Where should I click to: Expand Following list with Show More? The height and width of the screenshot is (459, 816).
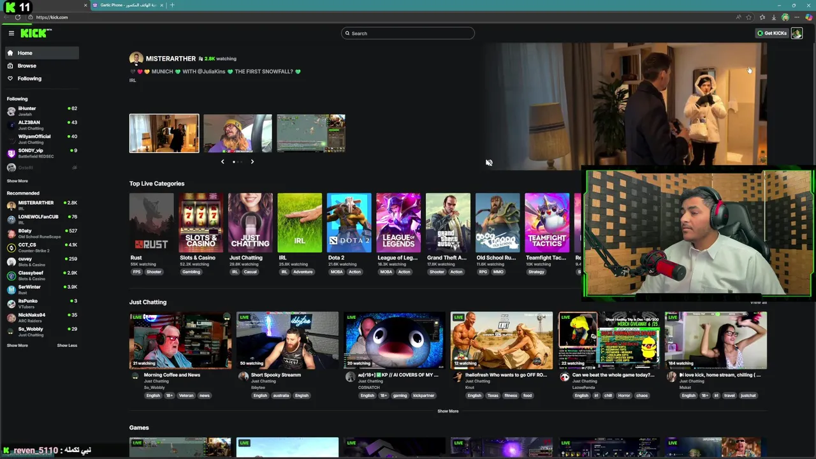pyautogui.click(x=17, y=181)
